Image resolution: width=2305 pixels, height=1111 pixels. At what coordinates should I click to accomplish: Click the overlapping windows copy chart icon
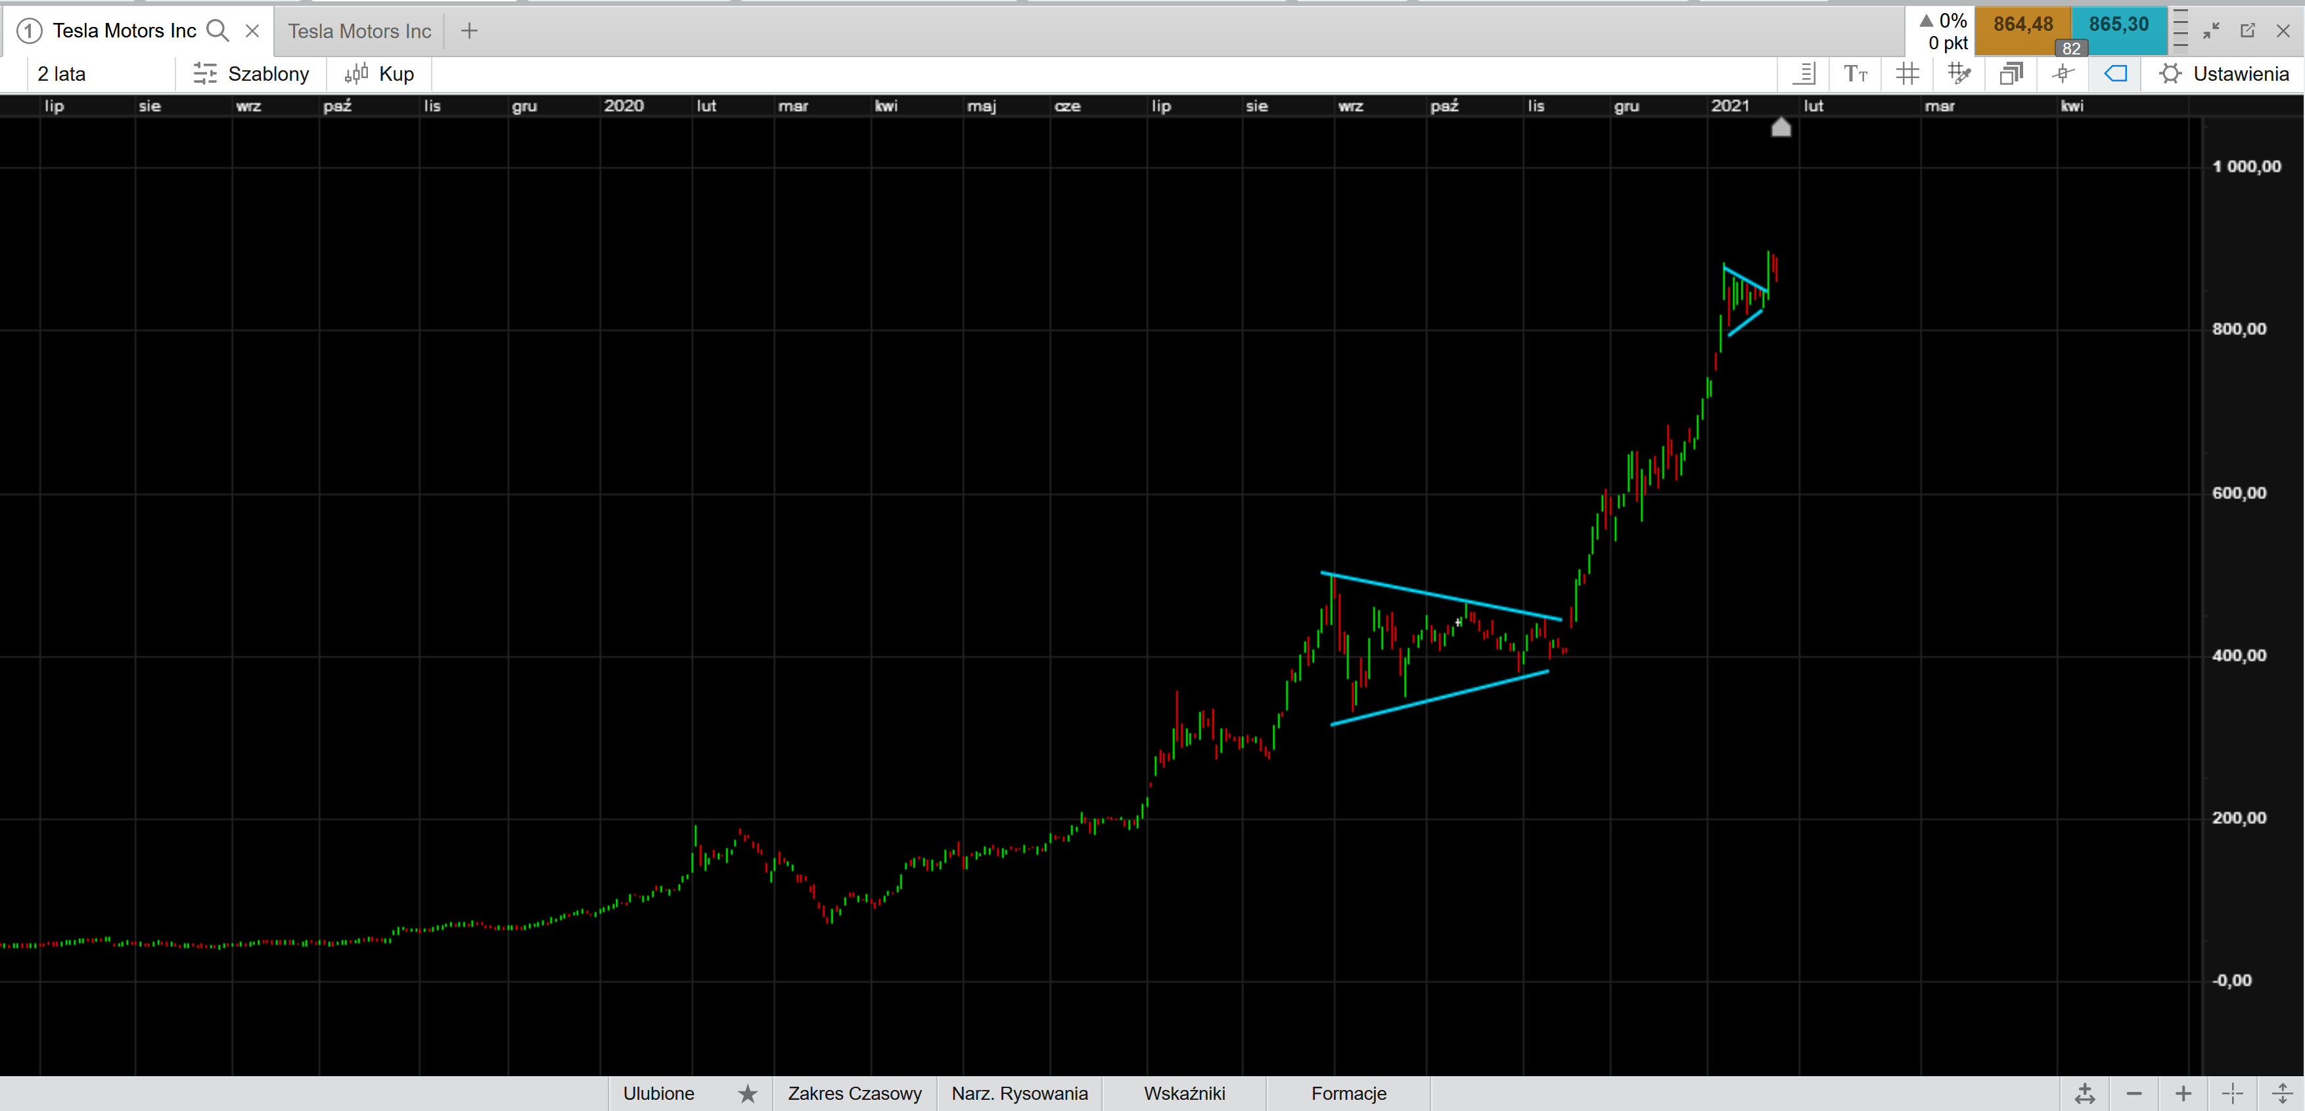click(2011, 74)
